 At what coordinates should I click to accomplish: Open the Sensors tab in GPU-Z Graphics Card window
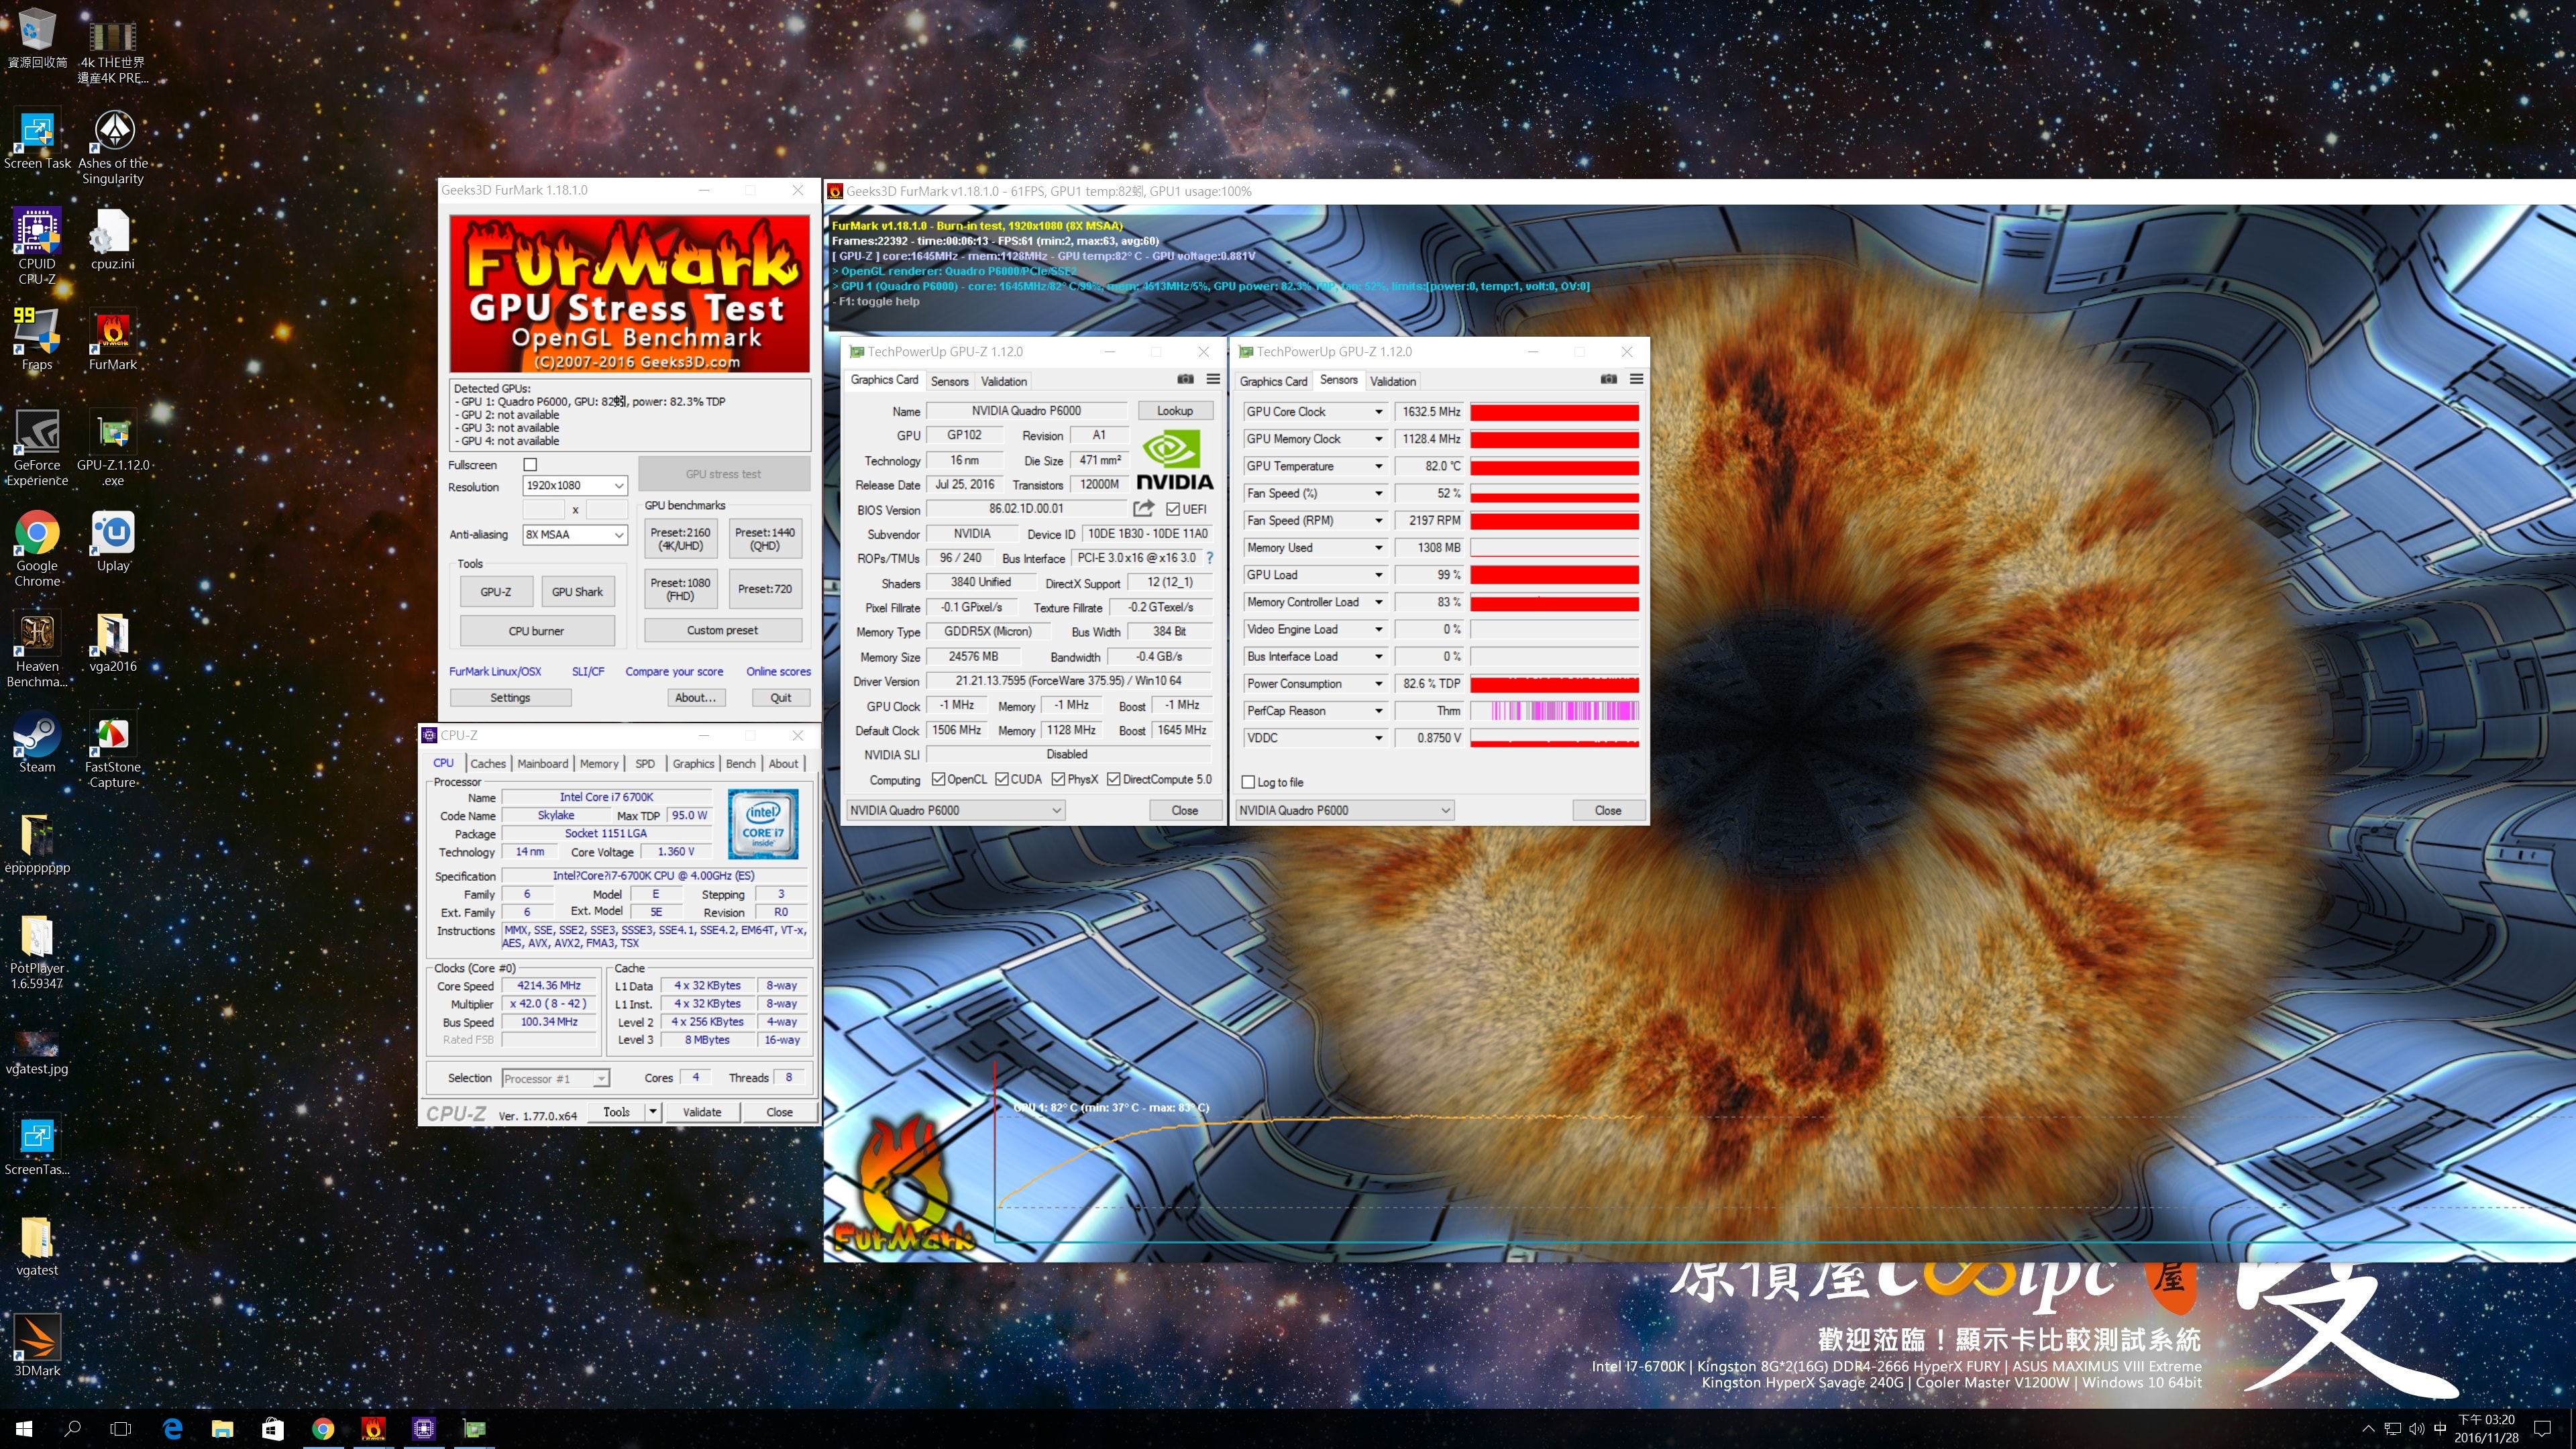coord(949,381)
